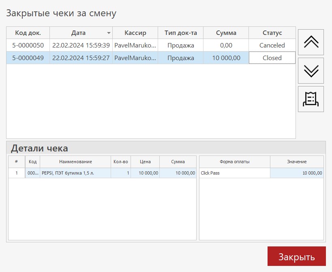Click the Canceled status cell
332x272 pixels.
click(272, 45)
